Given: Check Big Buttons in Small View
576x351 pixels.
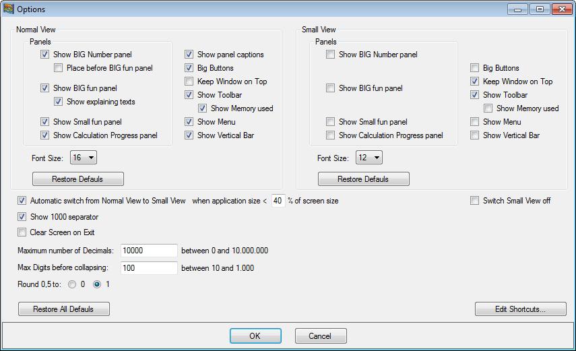Looking at the screenshot, I should [475, 68].
